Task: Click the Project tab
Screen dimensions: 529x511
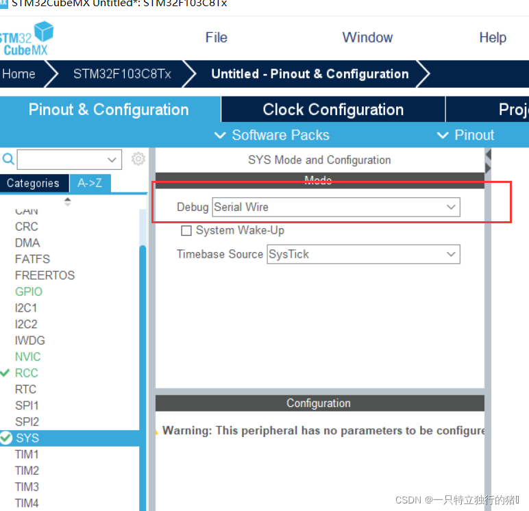Action: [x=487, y=110]
